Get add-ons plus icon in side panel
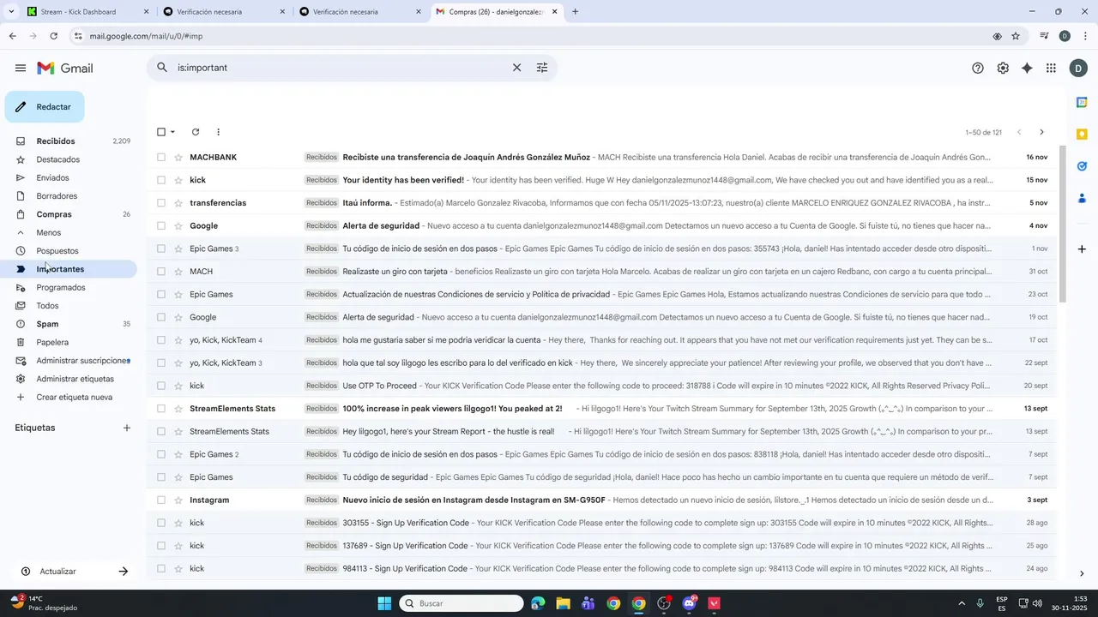1098x617 pixels. (1082, 249)
